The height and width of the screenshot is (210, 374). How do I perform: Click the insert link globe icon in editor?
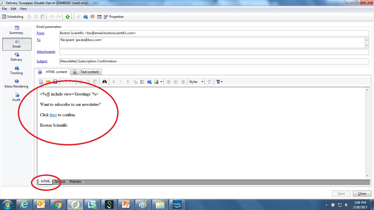149,82
